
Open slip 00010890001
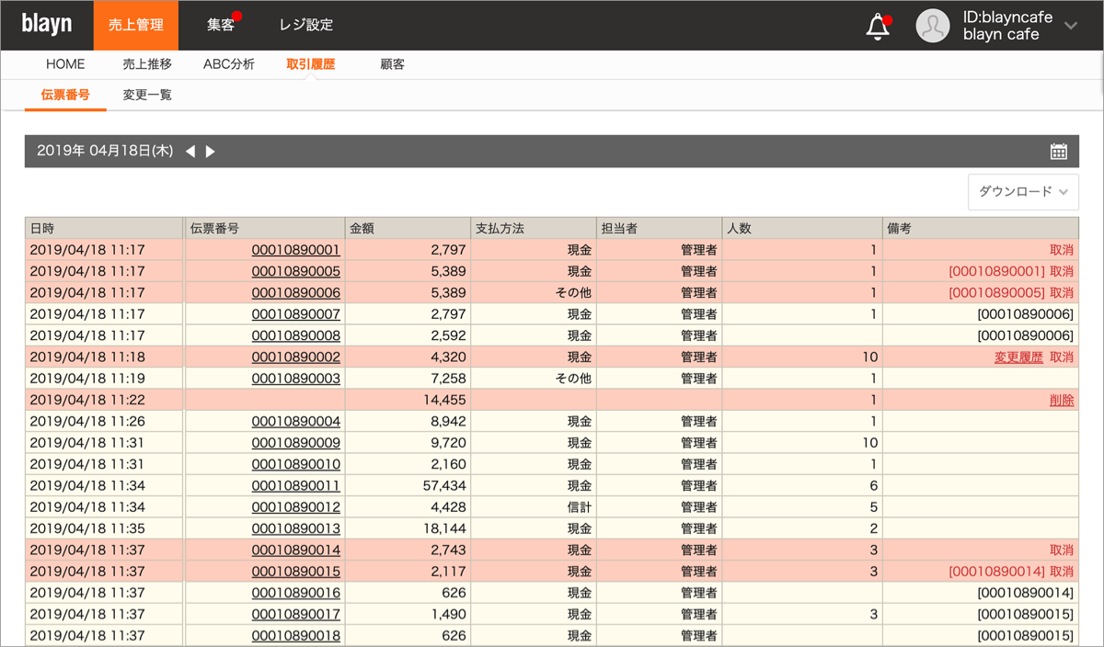tap(295, 250)
